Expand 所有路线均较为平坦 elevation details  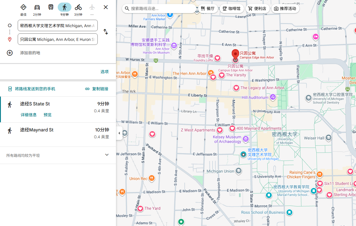pyautogui.click(x=107, y=155)
